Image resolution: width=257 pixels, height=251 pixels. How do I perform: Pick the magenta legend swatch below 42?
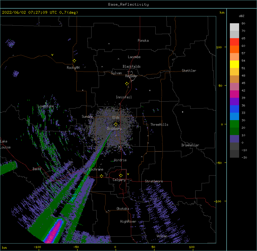coord(234,94)
